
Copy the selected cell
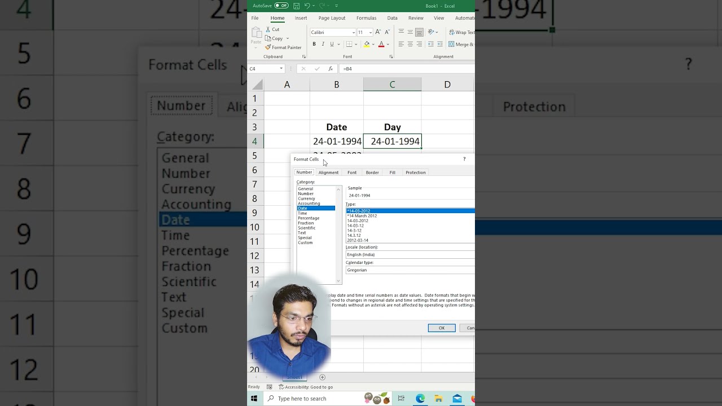coord(274,38)
